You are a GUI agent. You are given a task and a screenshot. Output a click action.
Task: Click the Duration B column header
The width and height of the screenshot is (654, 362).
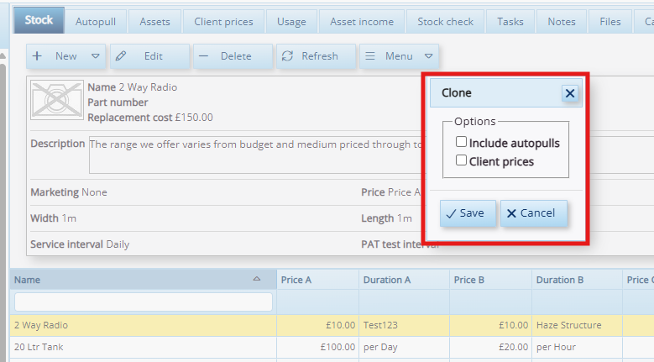click(577, 280)
